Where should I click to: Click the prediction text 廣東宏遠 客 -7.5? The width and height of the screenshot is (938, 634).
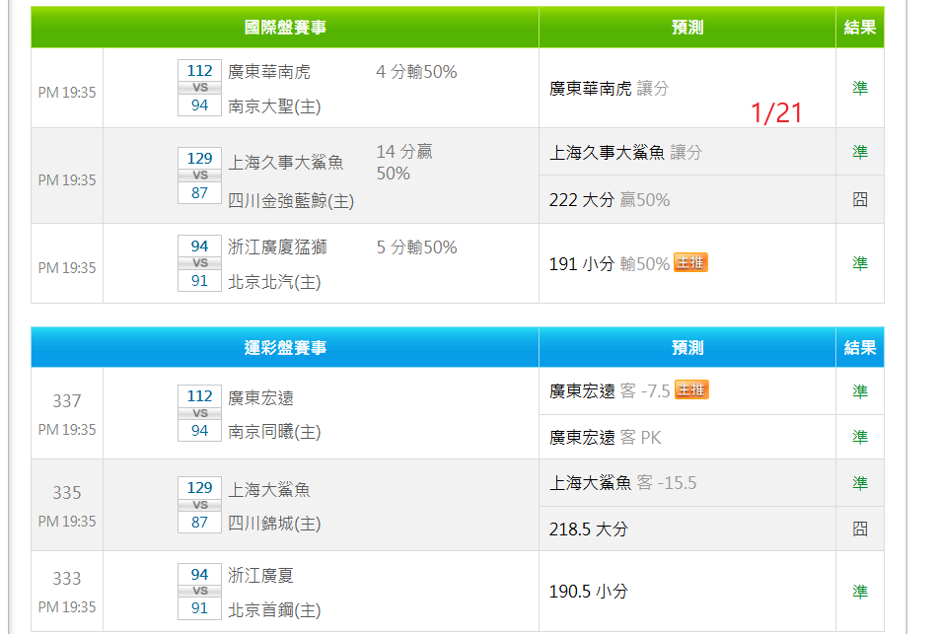[x=610, y=391]
